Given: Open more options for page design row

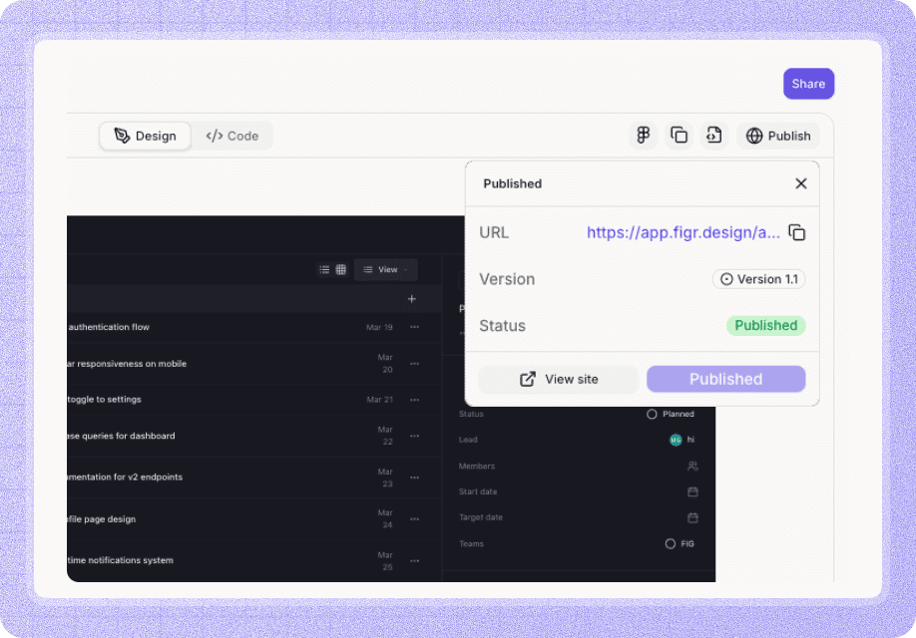Looking at the screenshot, I should (415, 519).
